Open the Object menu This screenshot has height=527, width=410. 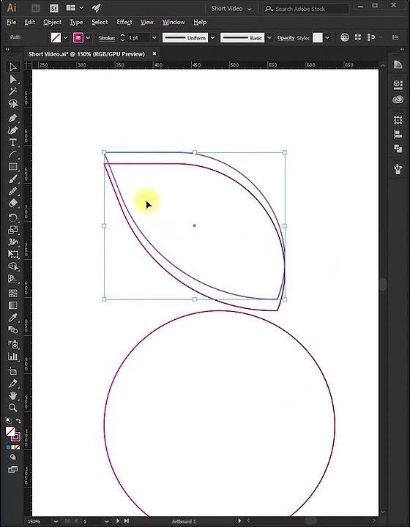[52, 22]
